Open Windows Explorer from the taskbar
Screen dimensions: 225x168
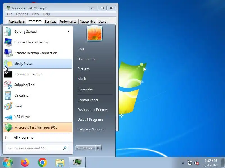(60, 163)
